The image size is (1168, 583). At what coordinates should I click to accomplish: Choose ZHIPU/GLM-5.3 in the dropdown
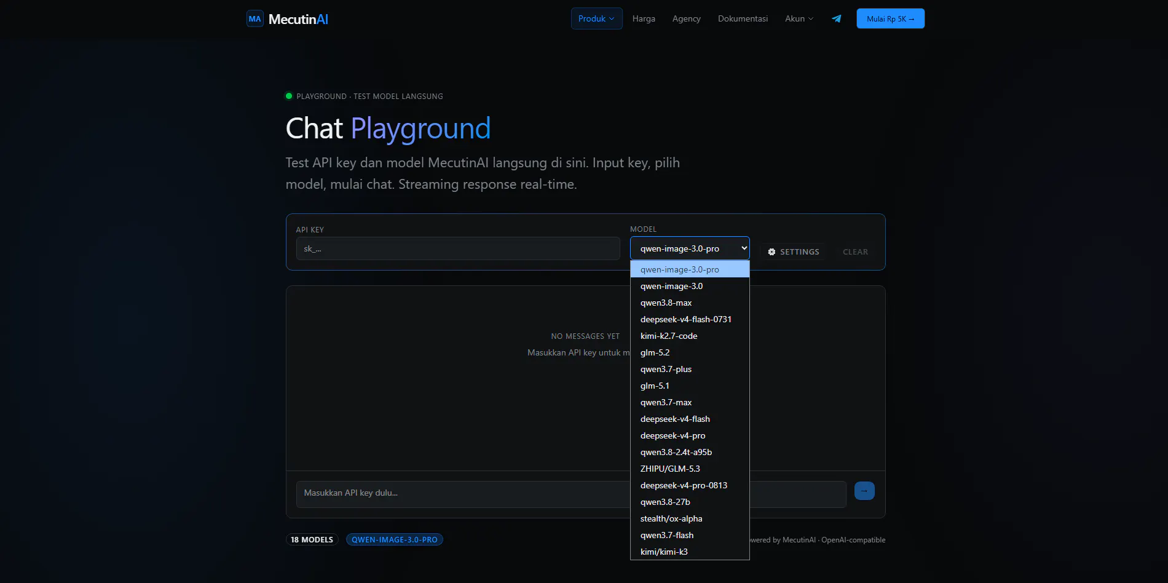coord(690,469)
